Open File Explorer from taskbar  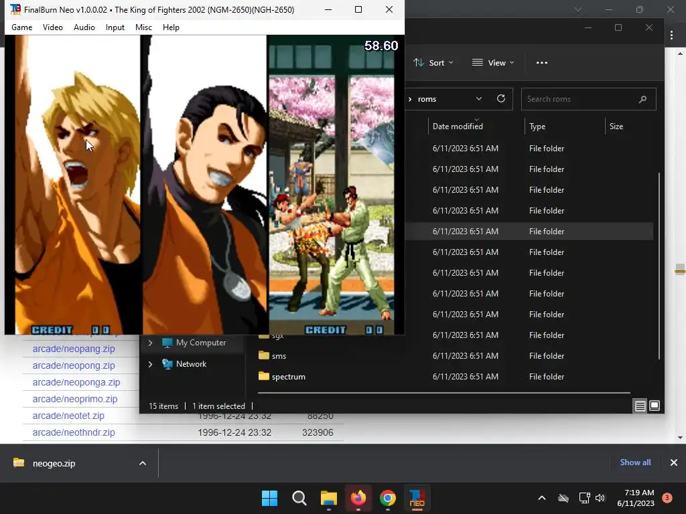point(328,498)
